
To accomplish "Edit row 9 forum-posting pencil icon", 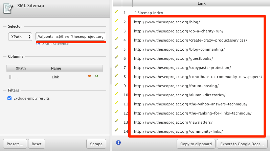I will tap(117, 84).
